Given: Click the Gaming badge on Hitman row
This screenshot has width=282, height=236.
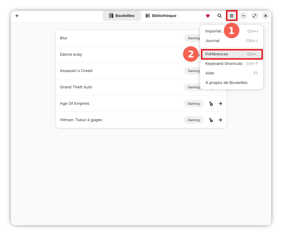Looking at the screenshot, I should (x=193, y=120).
